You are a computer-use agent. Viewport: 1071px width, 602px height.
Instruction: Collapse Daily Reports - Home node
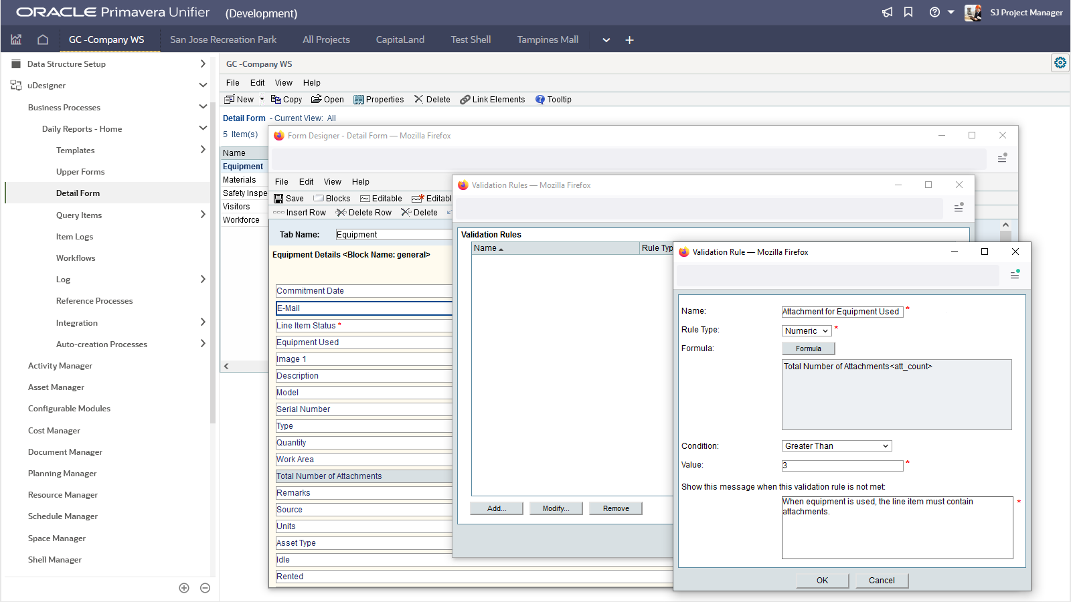pos(203,128)
